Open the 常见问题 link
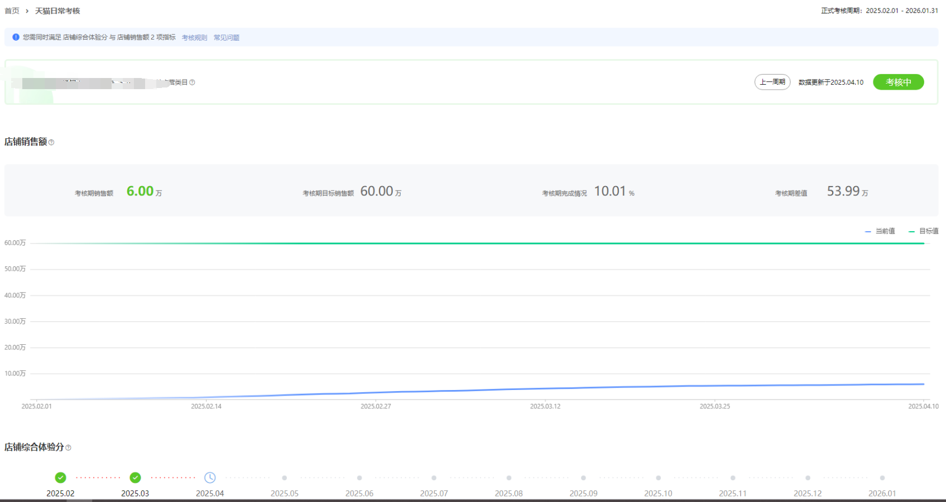Image resolution: width=946 pixels, height=502 pixels. click(226, 38)
